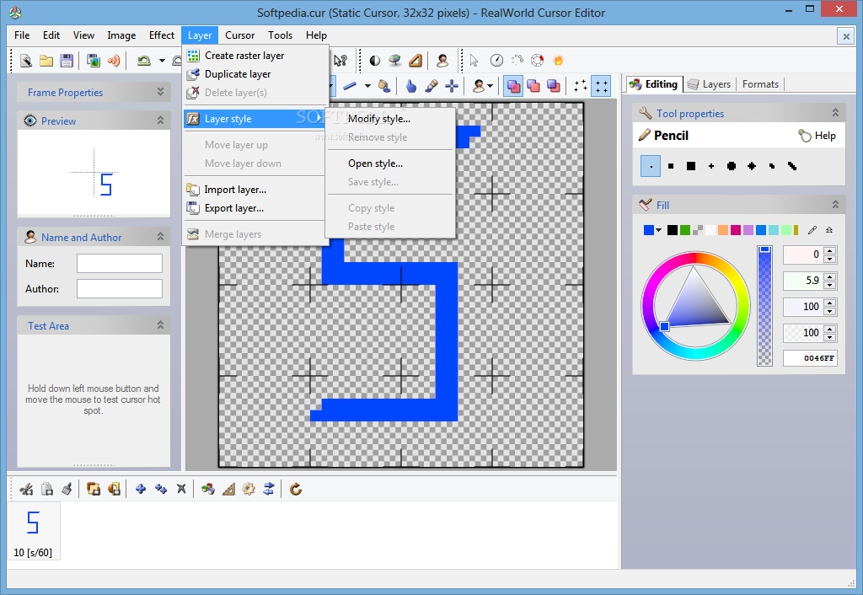Click the brown triangle ruler icon in the top toolbar
The image size is (863, 595).
[x=415, y=61]
